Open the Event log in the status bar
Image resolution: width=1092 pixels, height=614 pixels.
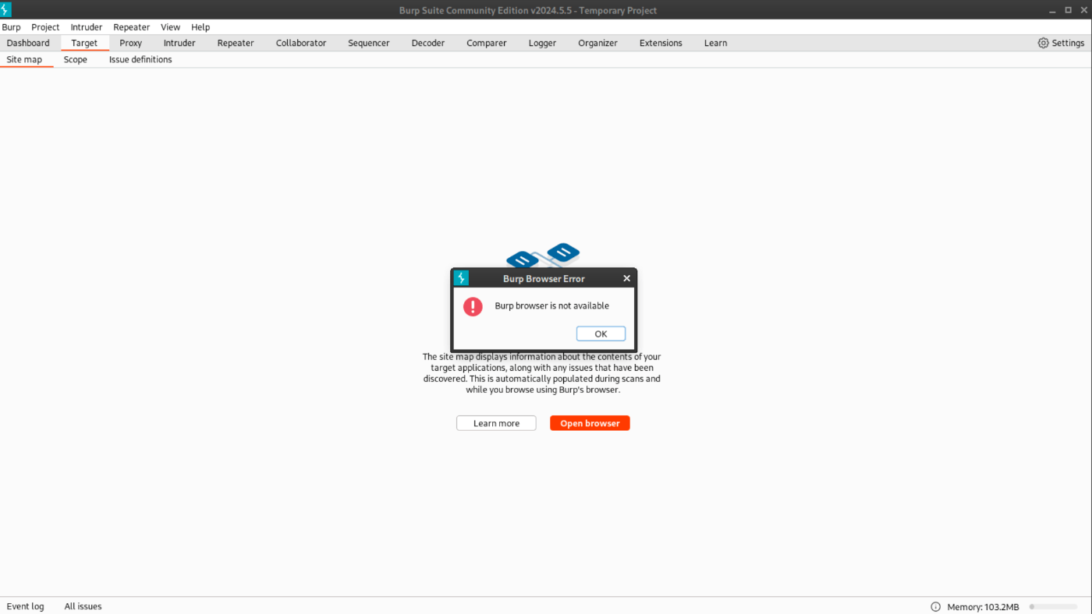point(25,606)
